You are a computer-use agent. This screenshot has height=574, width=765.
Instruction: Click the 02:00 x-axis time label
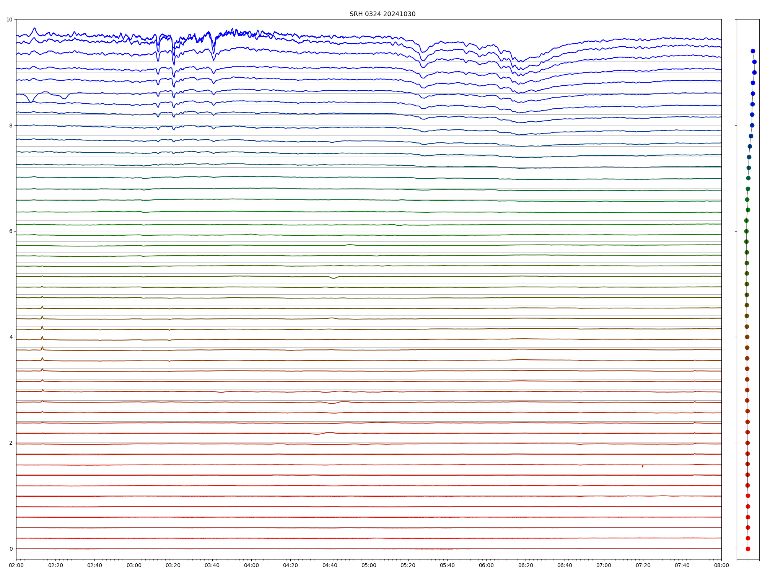(x=16, y=565)
